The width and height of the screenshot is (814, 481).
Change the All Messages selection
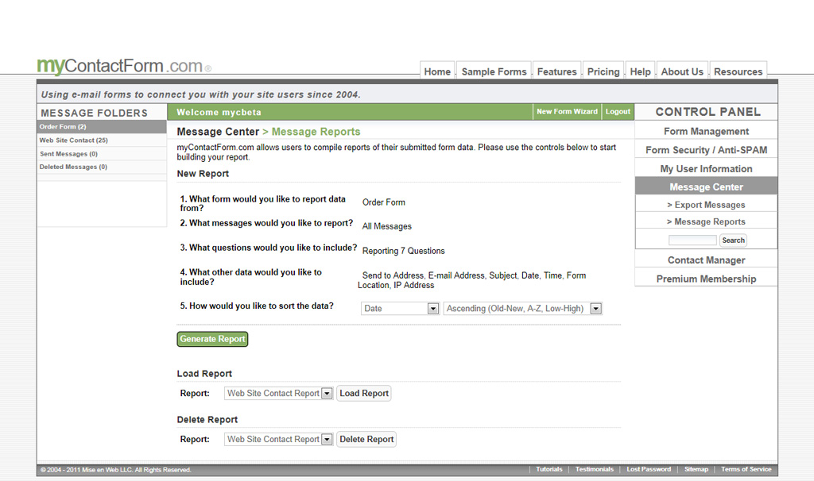coord(387,226)
